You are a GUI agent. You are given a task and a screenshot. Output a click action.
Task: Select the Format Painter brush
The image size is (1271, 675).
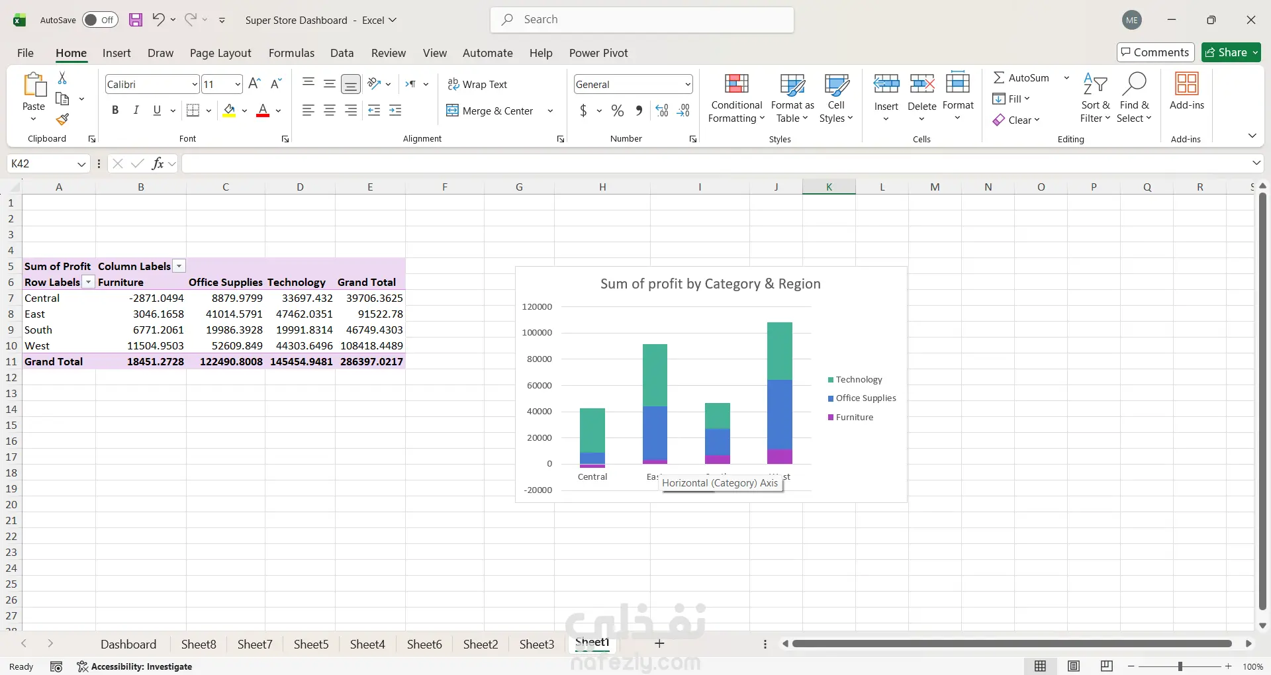(62, 119)
